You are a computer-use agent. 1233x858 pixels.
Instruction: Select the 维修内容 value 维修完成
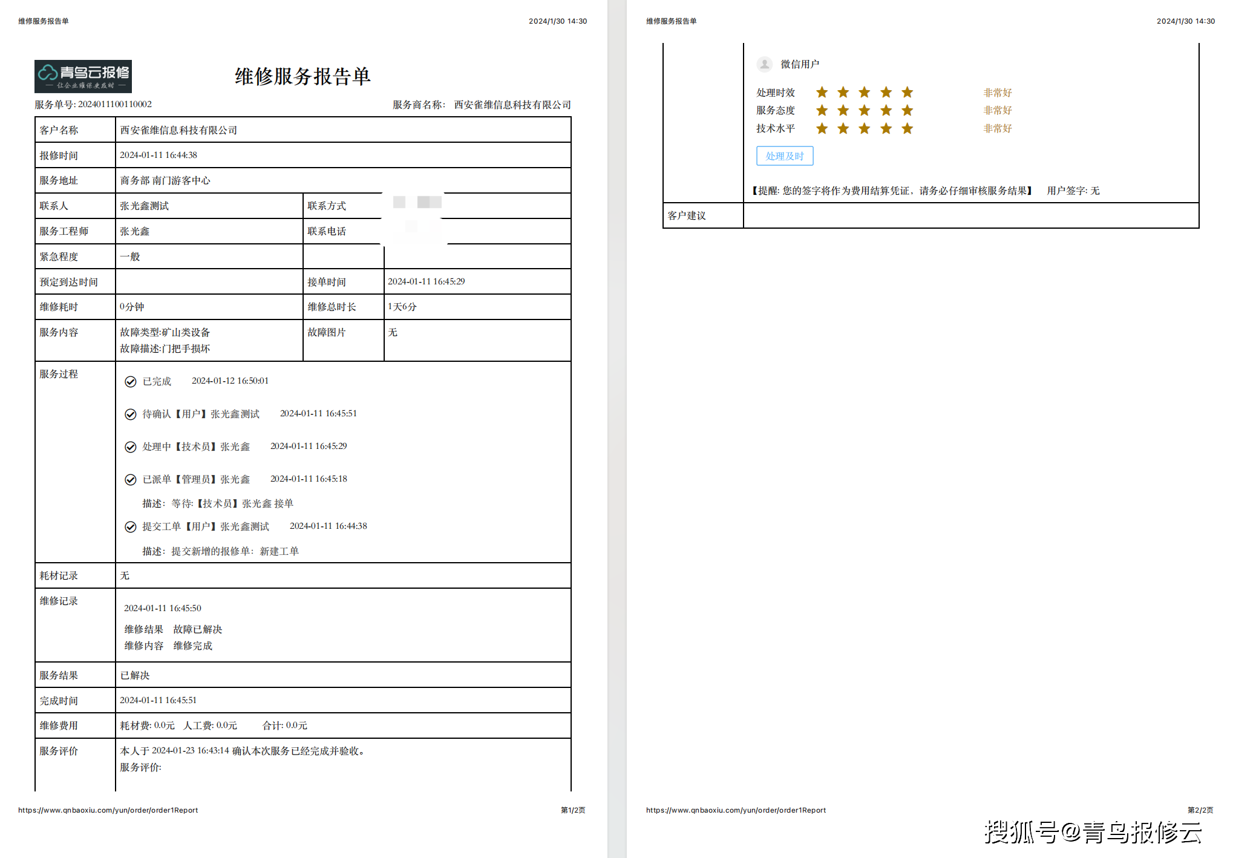193,646
